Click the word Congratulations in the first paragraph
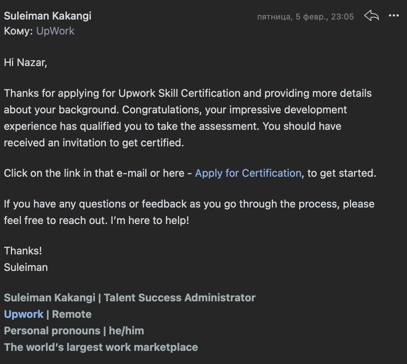Viewport: 407px width, 364px height. coord(162,110)
